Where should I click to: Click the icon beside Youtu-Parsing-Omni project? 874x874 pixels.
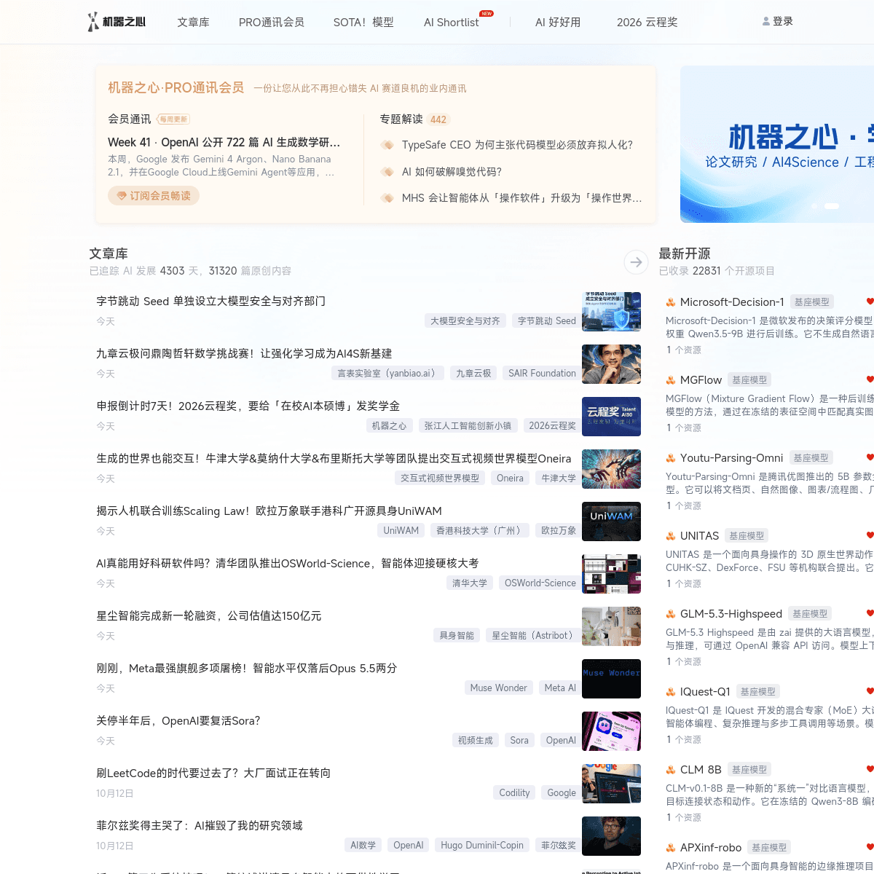(x=671, y=458)
